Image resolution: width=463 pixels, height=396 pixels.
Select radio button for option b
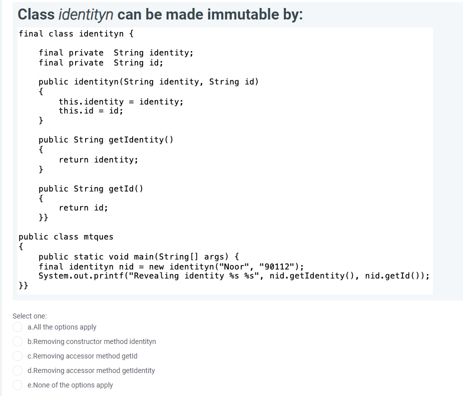coord(18,341)
